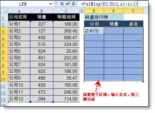
Task: Click the 公司 header in ranking table
Action: pos(94,24)
